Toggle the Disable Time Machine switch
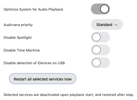The width and height of the screenshot is (137, 100). pyautogui.click(x=100, y=50)
